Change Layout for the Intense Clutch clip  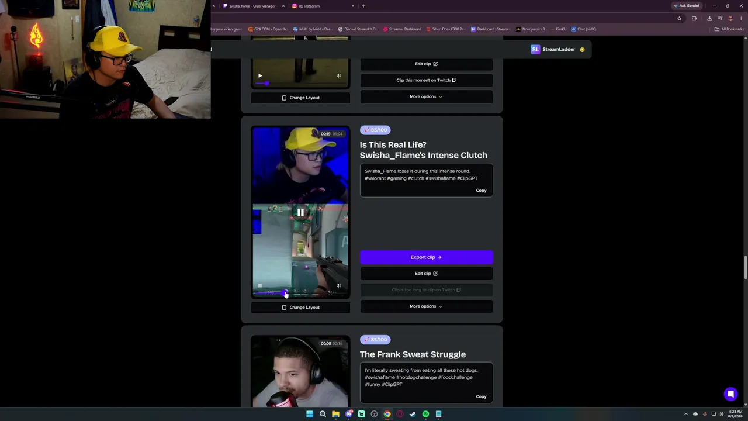tap(300, 308)
